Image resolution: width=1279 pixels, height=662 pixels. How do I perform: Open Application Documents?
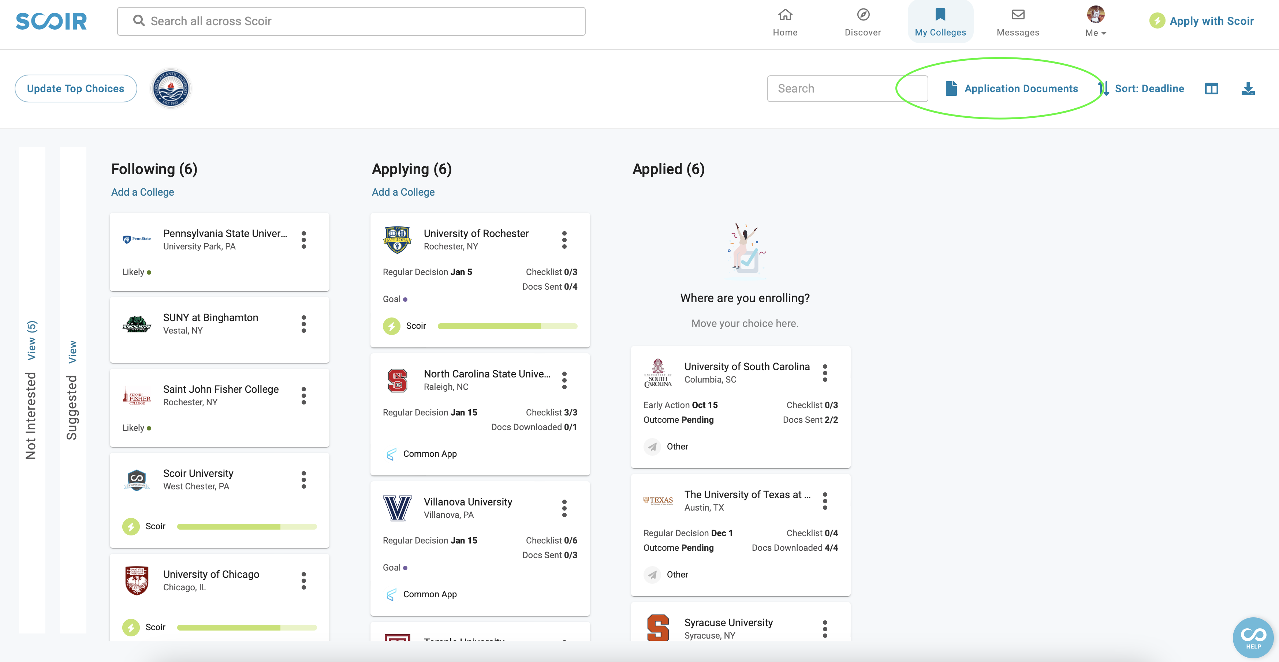point(1011,89)
